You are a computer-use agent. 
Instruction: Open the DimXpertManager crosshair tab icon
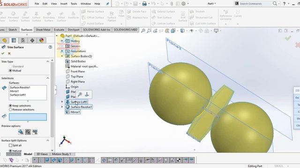(32, 40)
